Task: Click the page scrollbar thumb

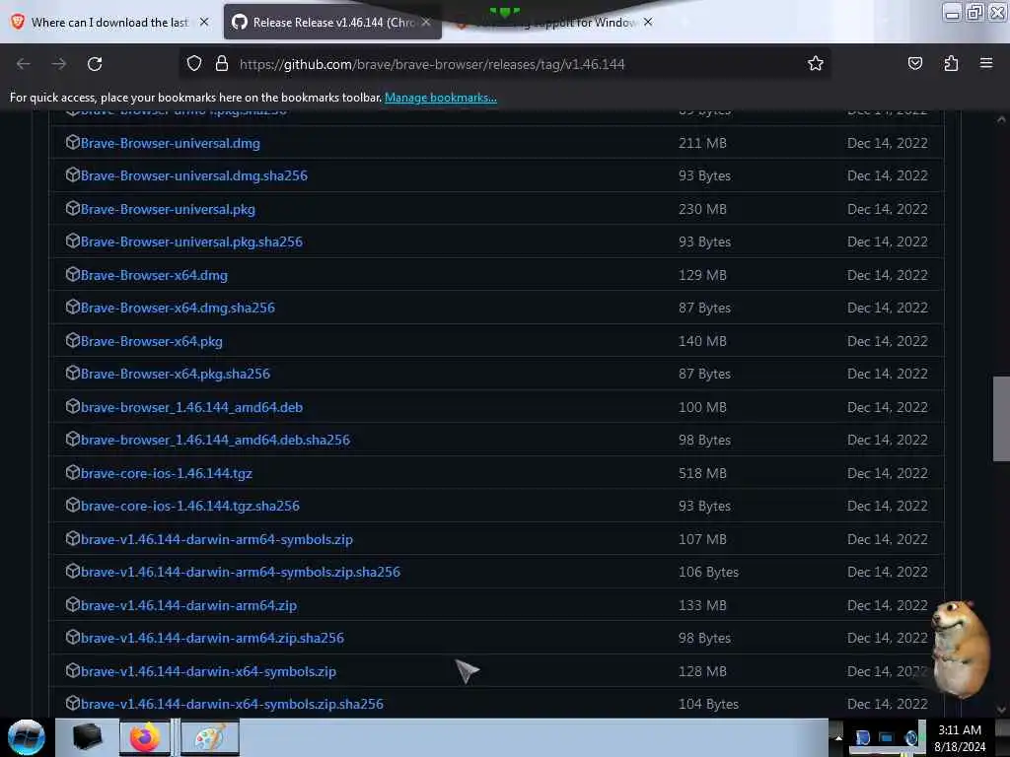Action: (x=1001, y=418)
